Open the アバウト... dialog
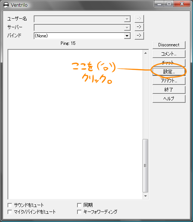Screen dimensions: 193x222 [169, 81]
